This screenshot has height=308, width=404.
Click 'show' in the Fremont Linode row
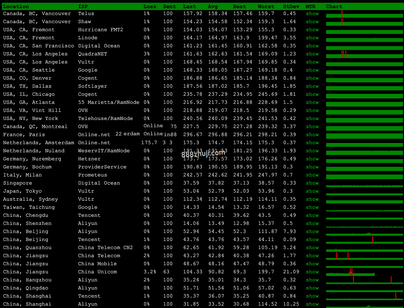tap(312, 38)
